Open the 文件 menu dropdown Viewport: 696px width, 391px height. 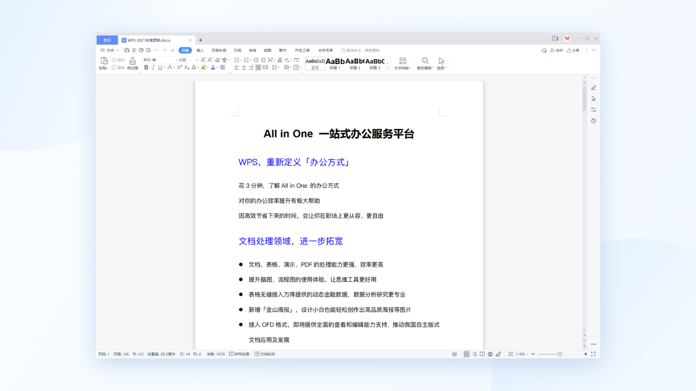tap(110, 50)
